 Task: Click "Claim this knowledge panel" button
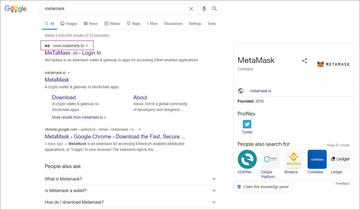263,187
